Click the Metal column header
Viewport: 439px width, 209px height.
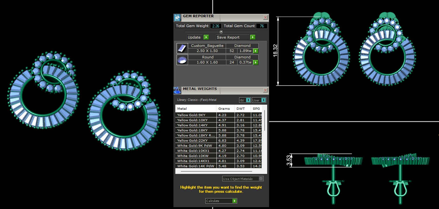pyautogui.click(x=196, y=108)
